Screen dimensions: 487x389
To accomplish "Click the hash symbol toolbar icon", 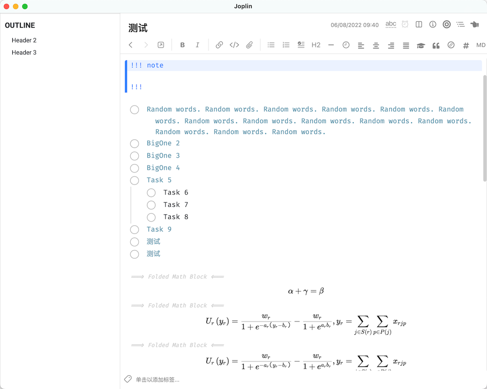I will (466, 46).
